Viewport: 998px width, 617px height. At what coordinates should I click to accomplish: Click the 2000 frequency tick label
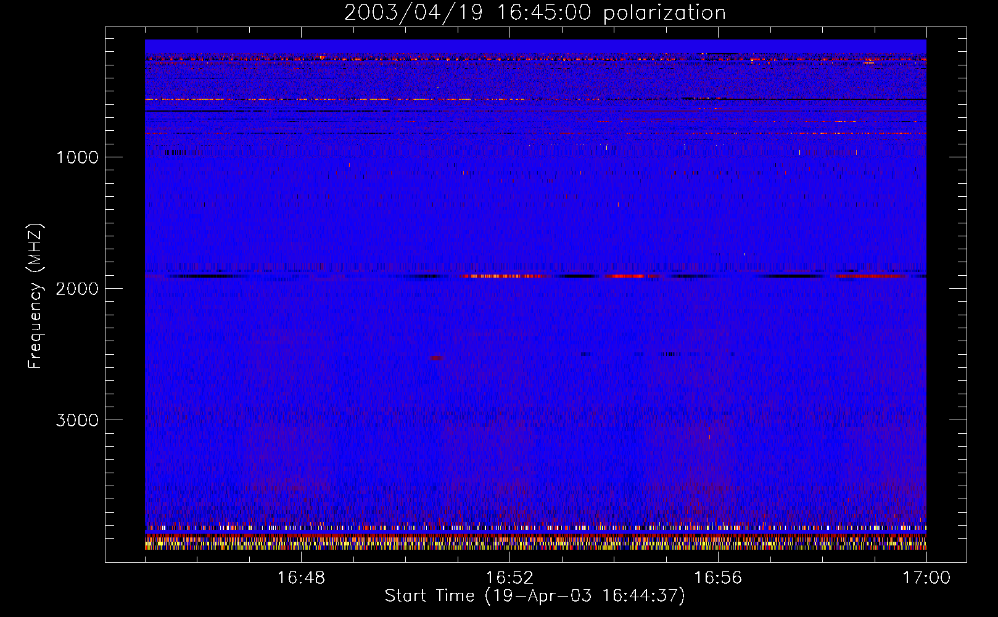(77, 289)
